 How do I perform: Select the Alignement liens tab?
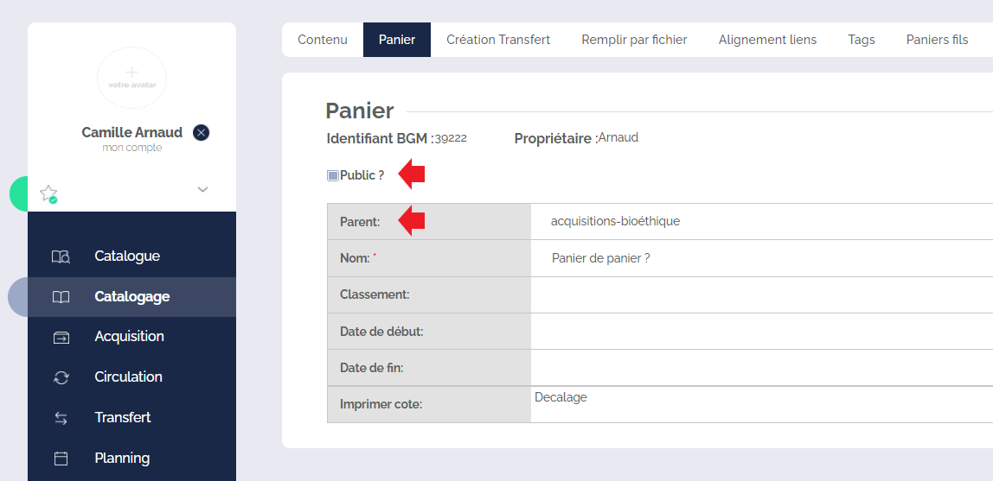click(767, 40)
